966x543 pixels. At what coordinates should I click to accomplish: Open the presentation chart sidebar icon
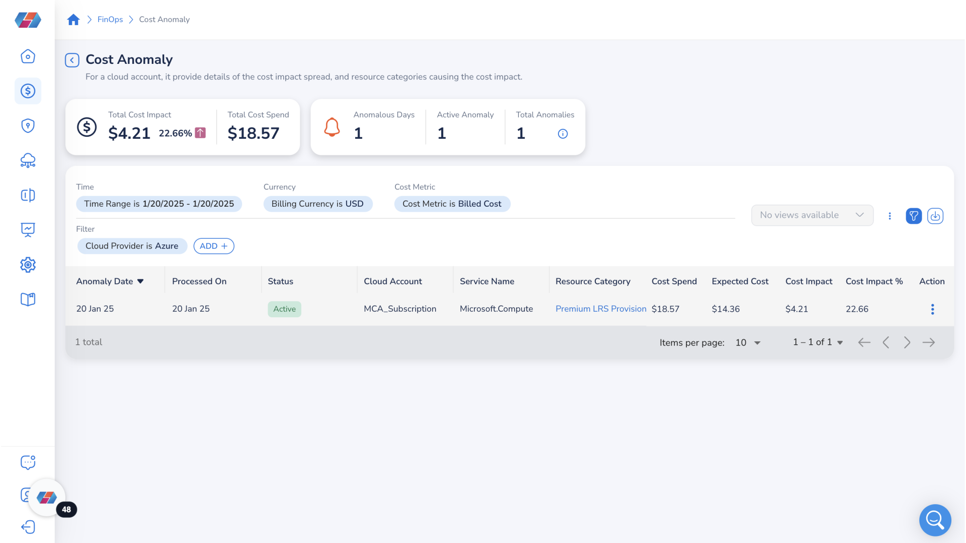[x=28, y=230]
